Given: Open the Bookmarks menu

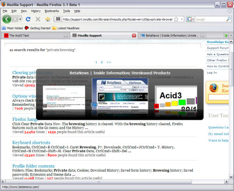Looking at the screenshot, I should [51, 11].
